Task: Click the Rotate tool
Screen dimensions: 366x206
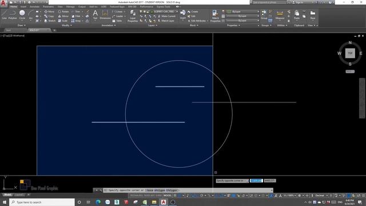Action: 63,11
